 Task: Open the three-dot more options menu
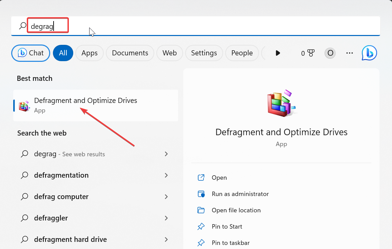(350, 53)
